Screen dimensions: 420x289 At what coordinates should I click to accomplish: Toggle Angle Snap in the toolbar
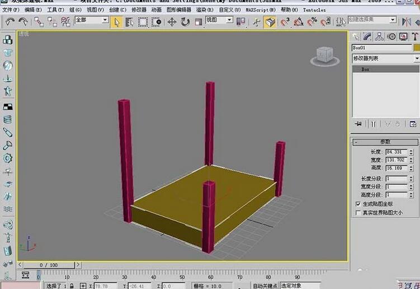click(x=299, y=22)
